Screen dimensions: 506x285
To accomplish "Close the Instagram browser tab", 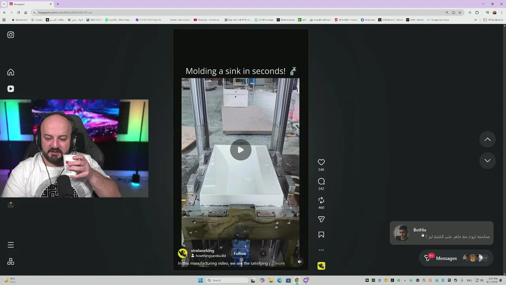I will [51, 4].
